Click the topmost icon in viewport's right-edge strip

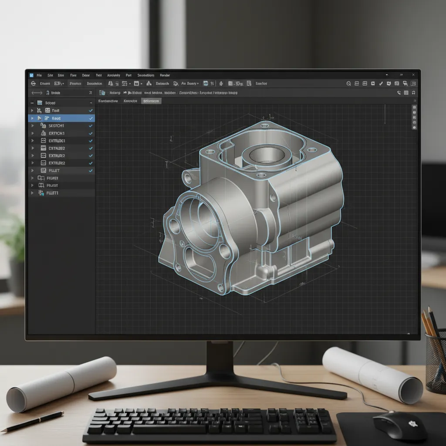click(414, 107)
